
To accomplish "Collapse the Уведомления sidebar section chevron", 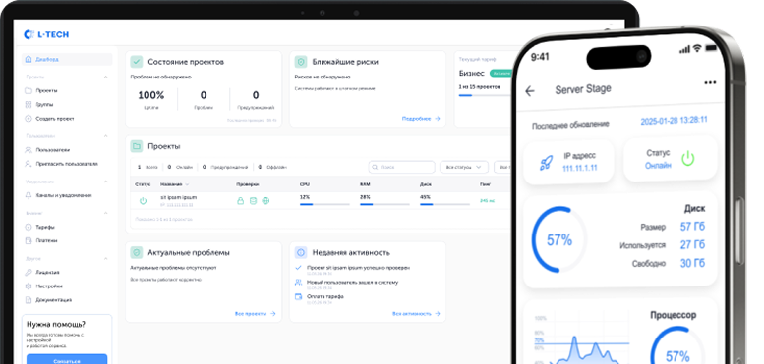I will click(106, 182).
